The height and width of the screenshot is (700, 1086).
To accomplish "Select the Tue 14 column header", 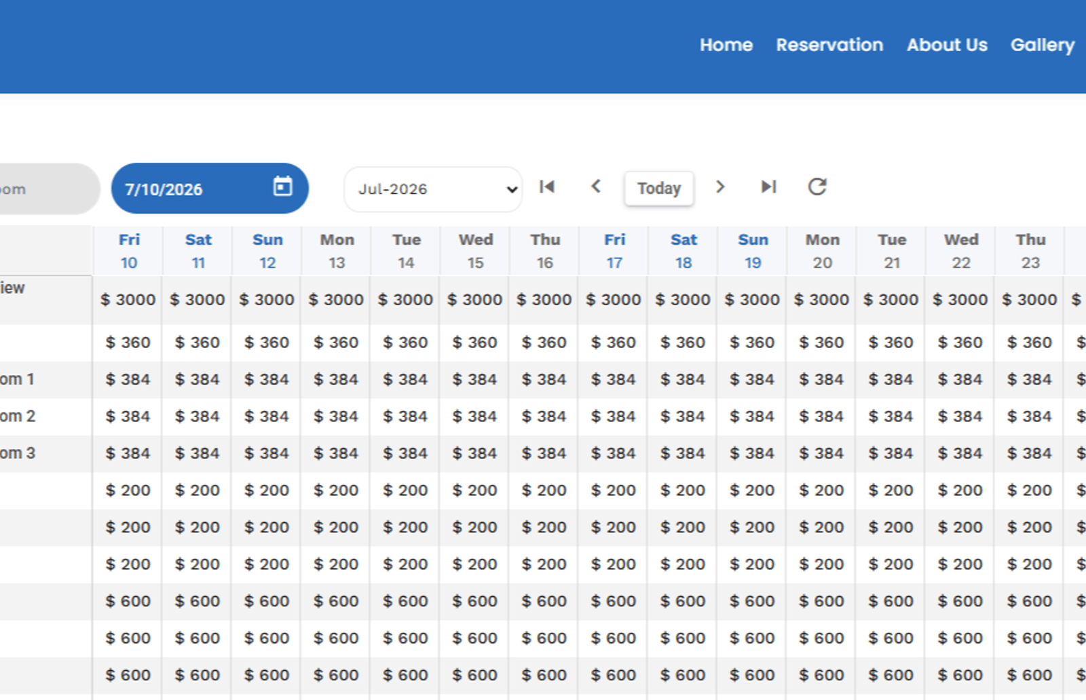I will (x=407, y=251).
